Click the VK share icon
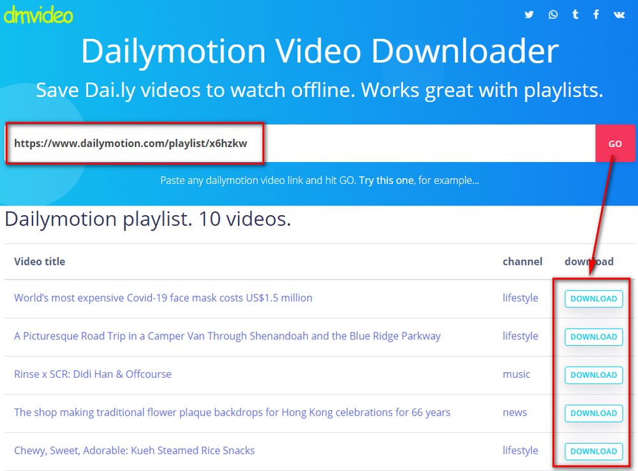Screen dimensions: 638x471 coord(618,14)
